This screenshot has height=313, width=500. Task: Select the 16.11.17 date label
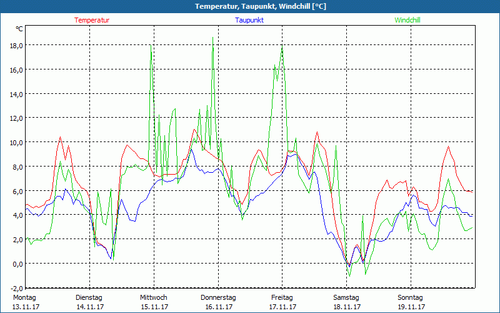coord(218,307)
